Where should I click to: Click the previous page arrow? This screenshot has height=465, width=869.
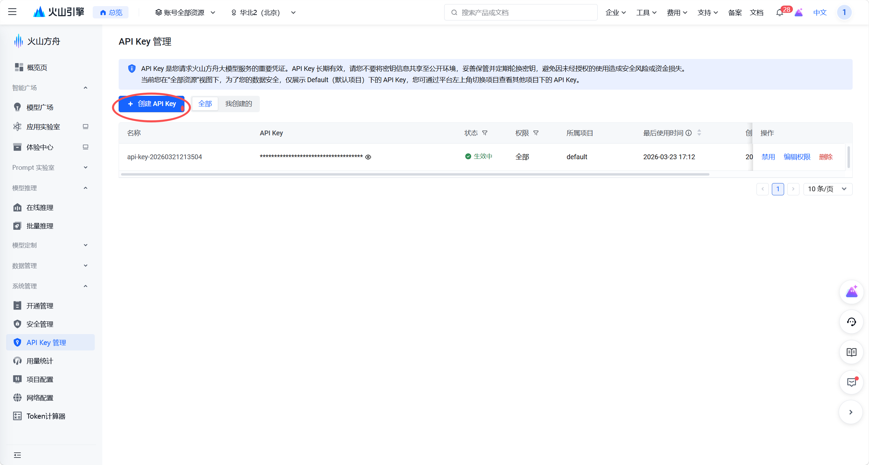[763, 189]
